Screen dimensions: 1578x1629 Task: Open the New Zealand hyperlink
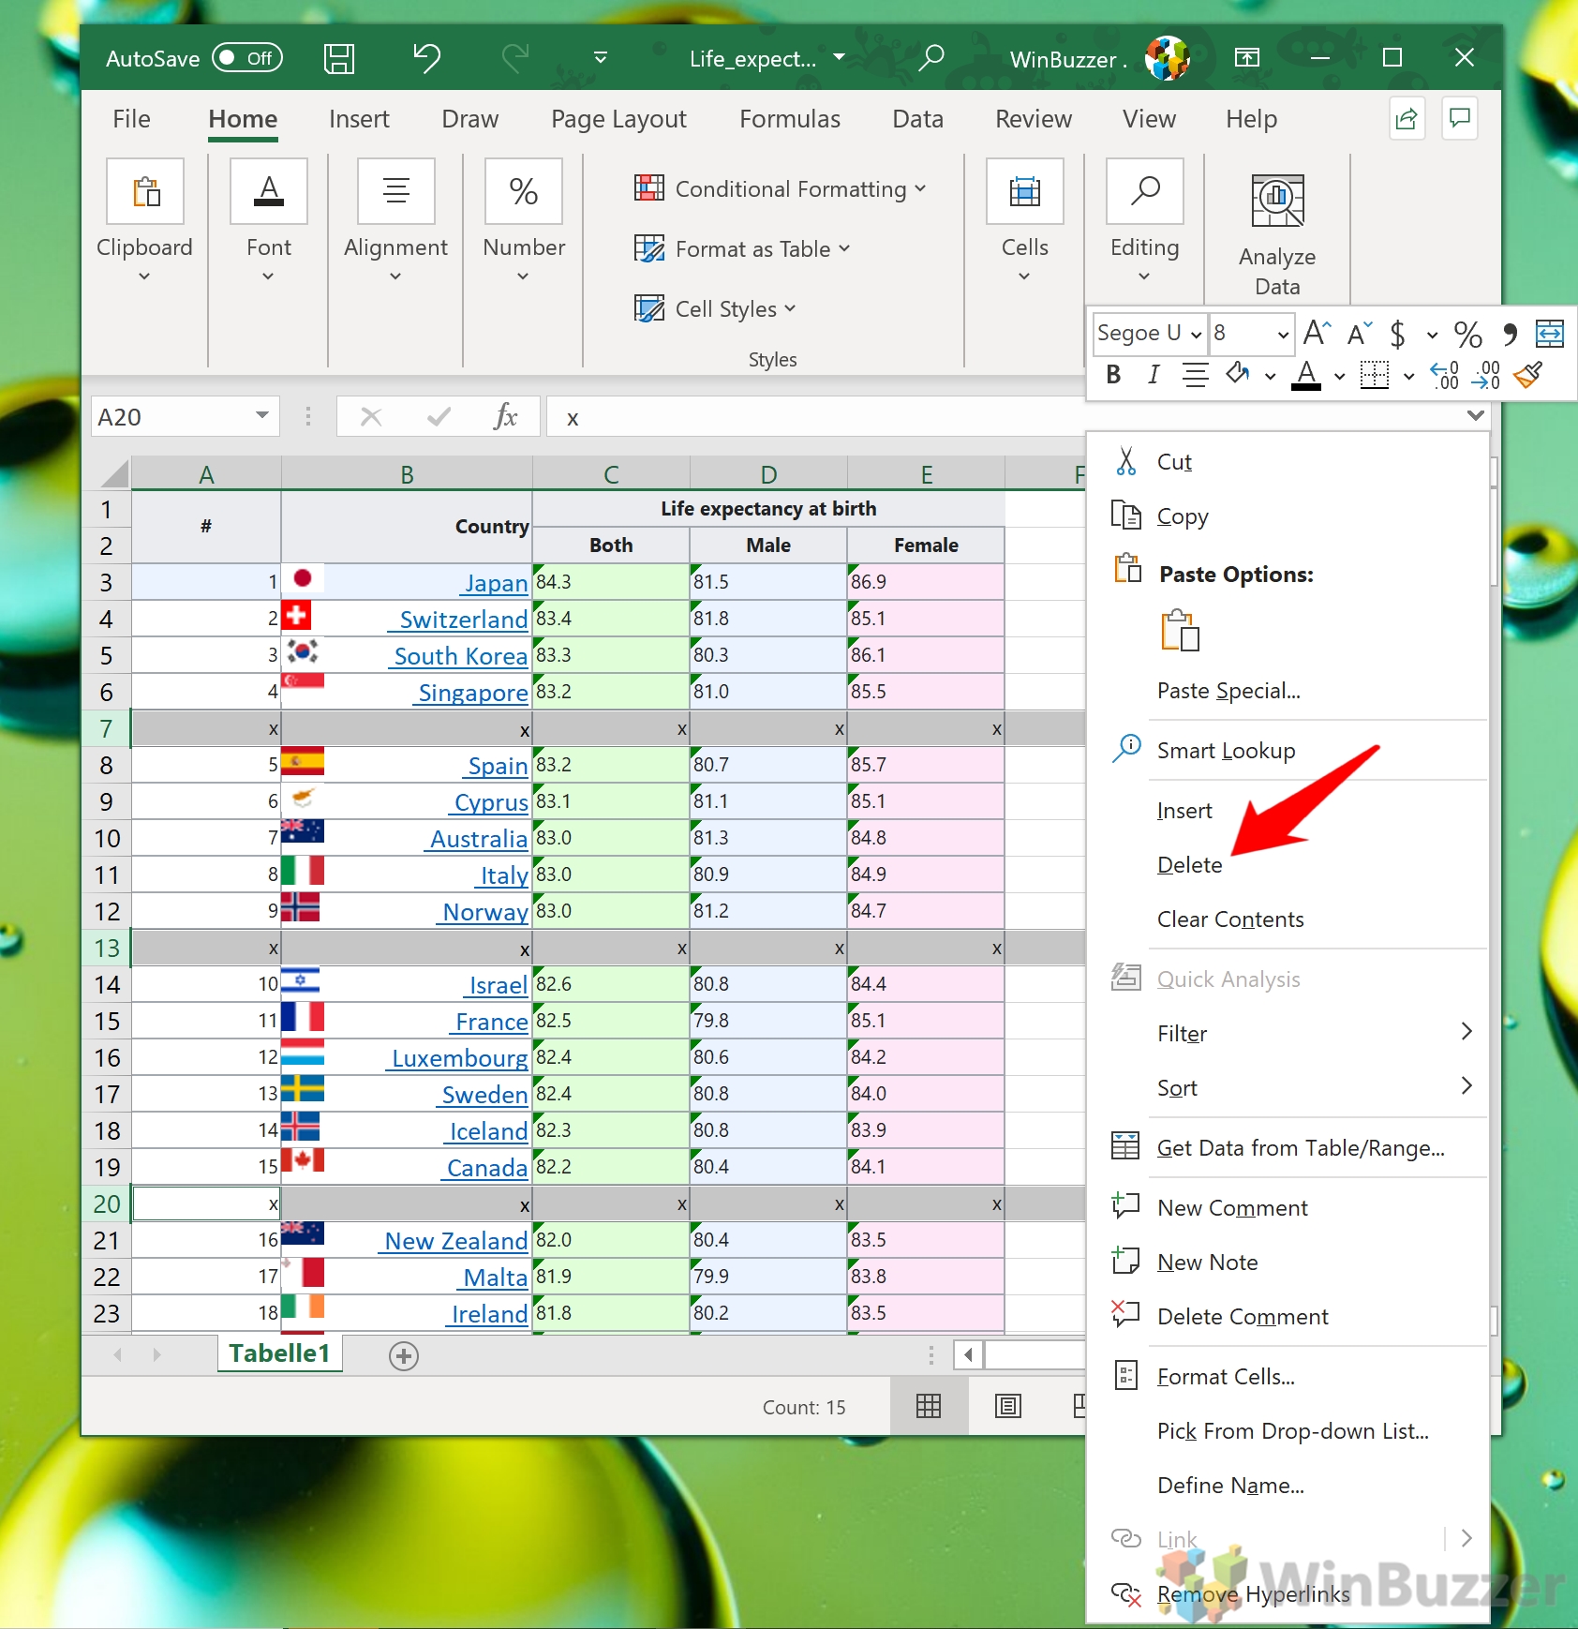point(455,1241)
